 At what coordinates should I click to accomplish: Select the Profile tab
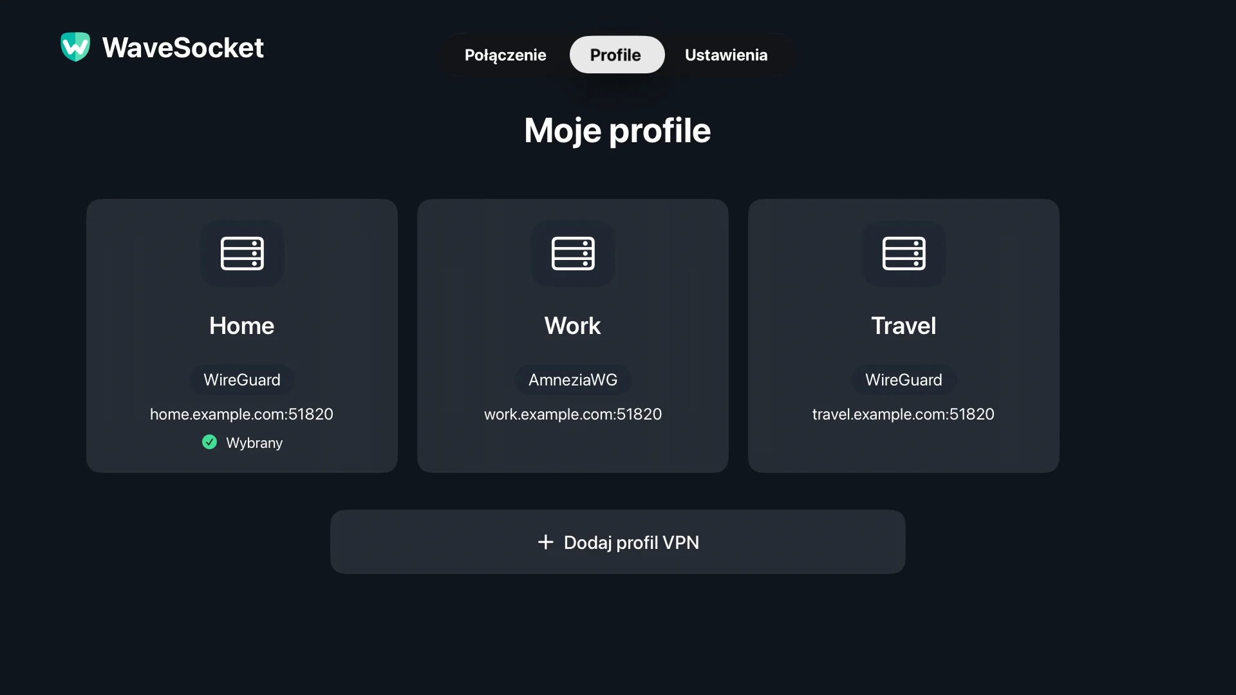pos(617,55)
